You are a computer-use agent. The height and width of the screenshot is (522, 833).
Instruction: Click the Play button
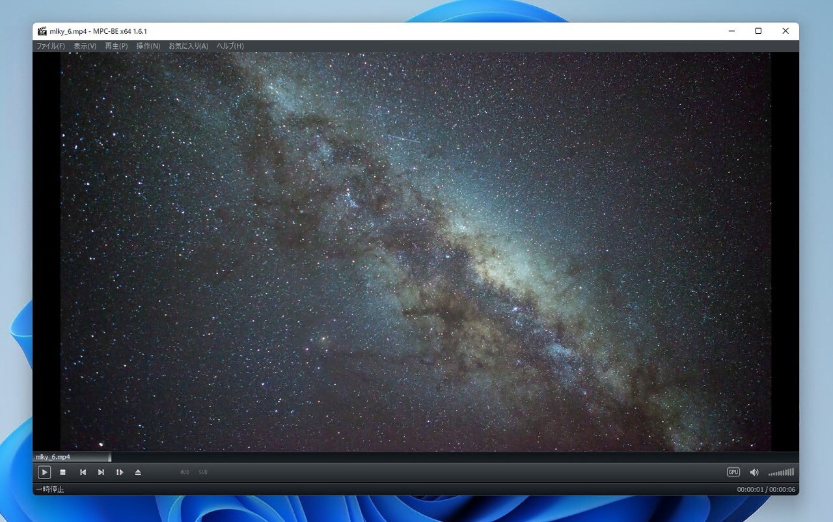44,472
